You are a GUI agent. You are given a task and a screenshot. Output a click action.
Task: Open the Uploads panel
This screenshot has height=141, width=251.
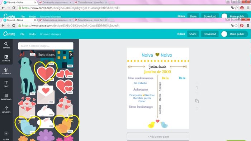click(6, 110)
